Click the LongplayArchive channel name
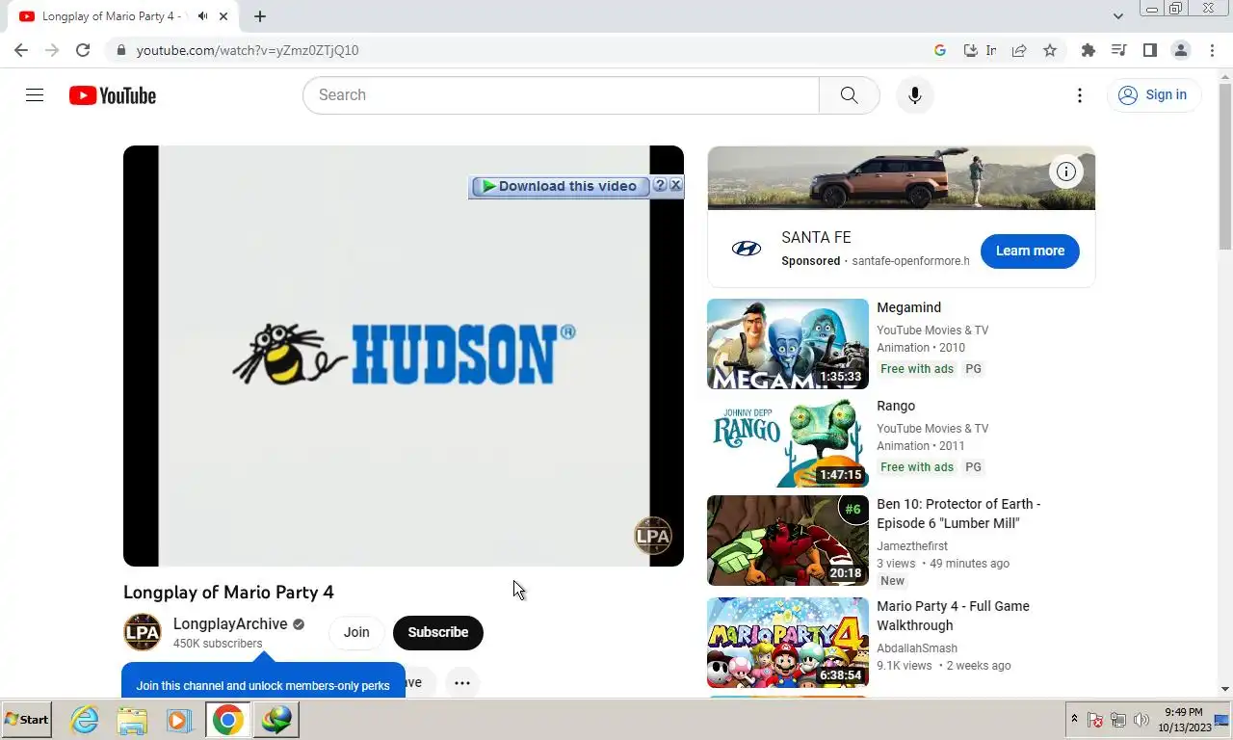The width and height of the screenshot is (1233, 740). [x=230, y=623]
